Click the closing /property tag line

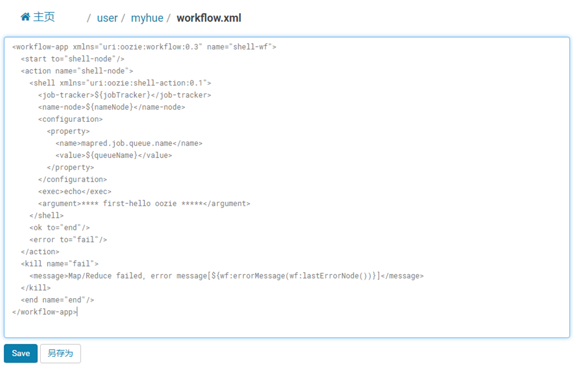[x=70, y=167]
